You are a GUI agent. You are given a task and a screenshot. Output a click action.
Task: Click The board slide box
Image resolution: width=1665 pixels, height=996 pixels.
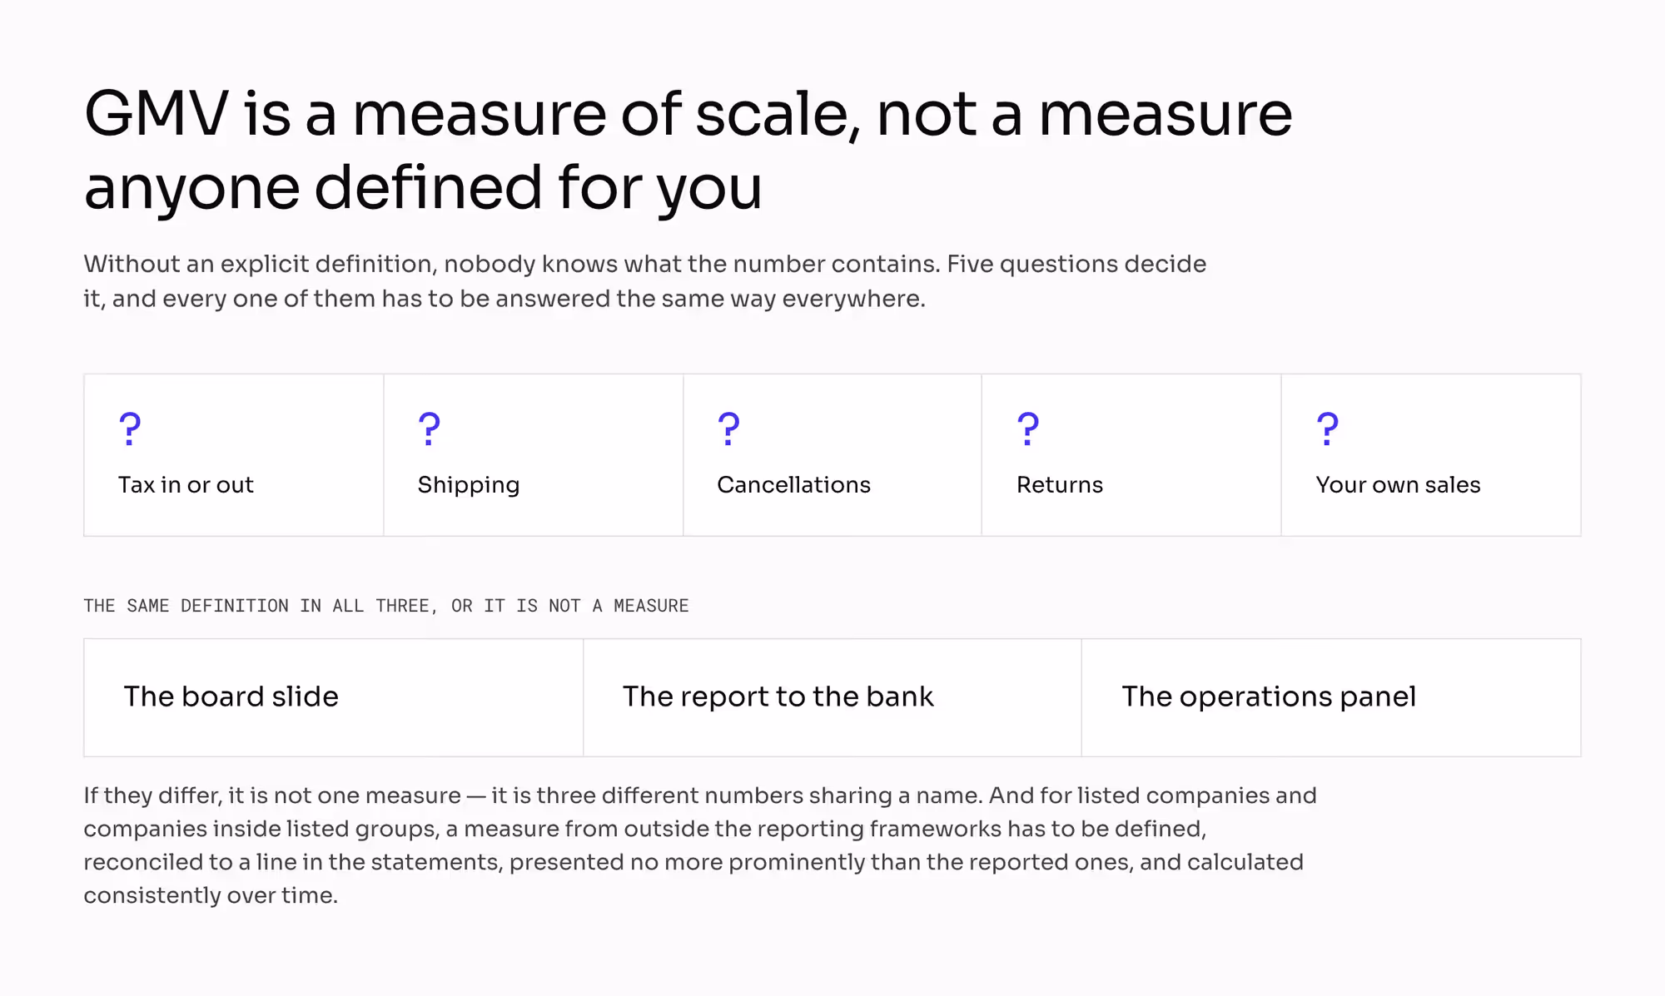pos(334,698)
